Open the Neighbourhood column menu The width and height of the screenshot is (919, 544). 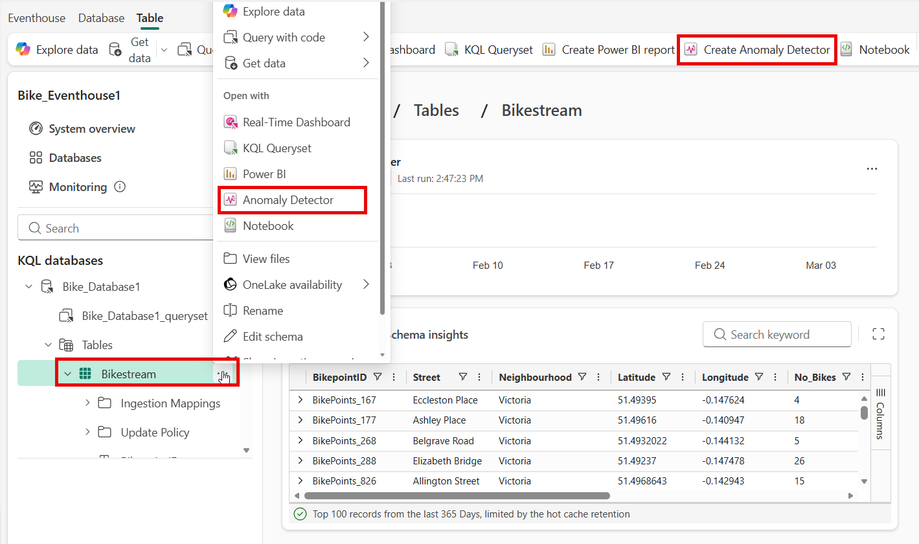click(x=599, y=377)
